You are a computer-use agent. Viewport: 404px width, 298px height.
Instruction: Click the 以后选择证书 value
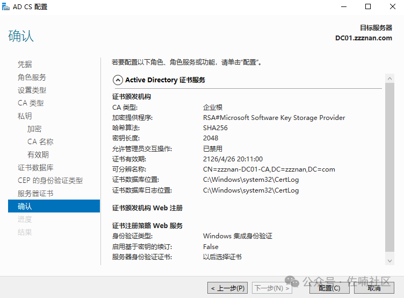tap(222, 257)
